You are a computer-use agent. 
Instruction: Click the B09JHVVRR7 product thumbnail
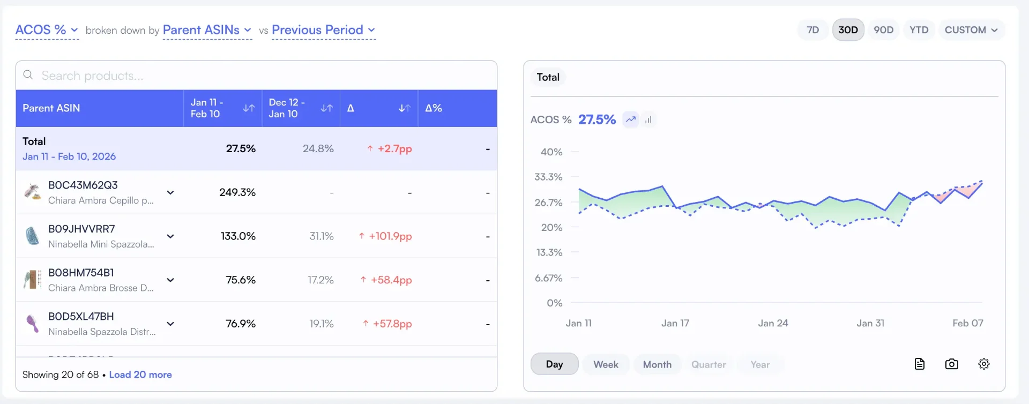pos(33,236)
